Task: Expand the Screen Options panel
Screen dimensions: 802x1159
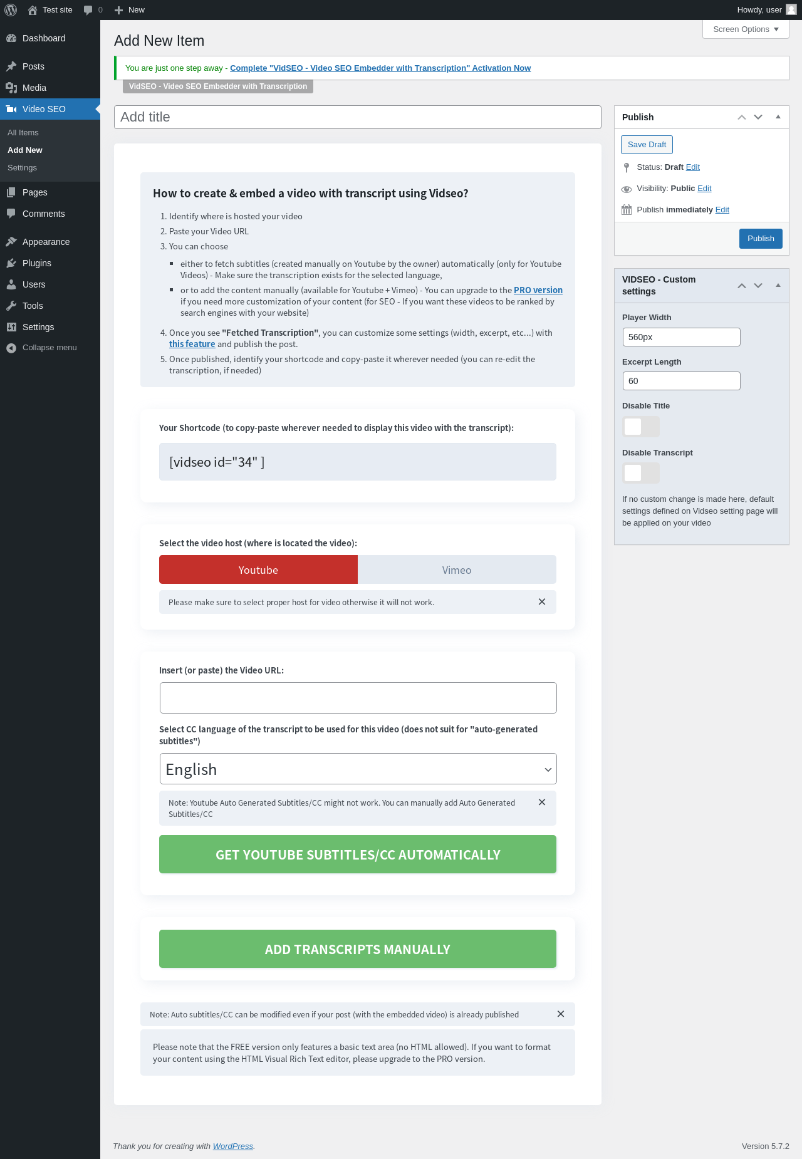Action: pyautogui.click(x=746, y=29)
